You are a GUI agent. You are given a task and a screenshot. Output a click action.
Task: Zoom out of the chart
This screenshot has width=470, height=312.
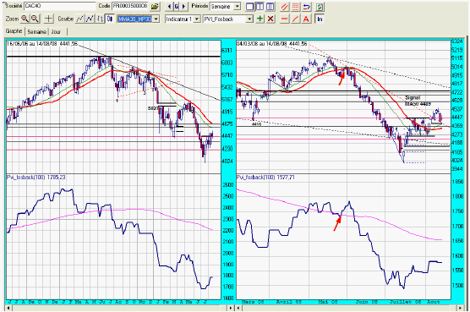(35, 19)
